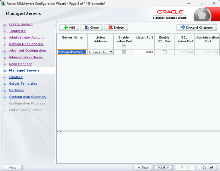Click the red X Delete icon

pos(110,27)
